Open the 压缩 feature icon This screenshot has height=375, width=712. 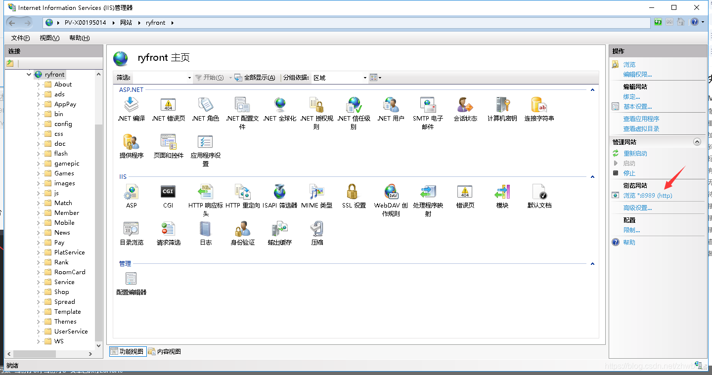pyautogui.click(x=316, y=233)
